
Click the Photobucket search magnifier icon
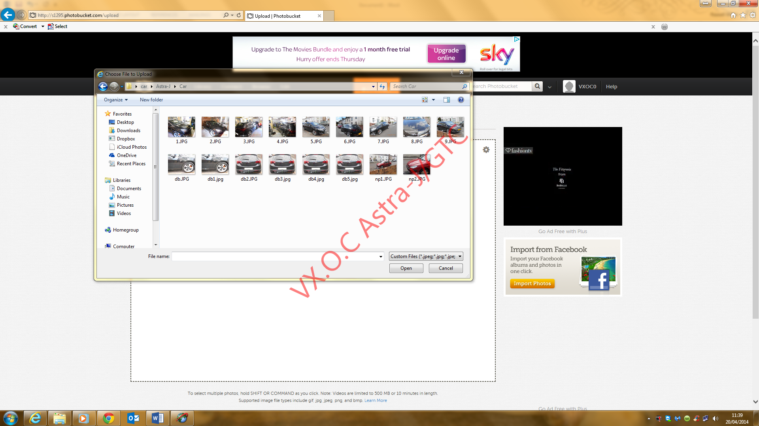(x=537, y=86)
